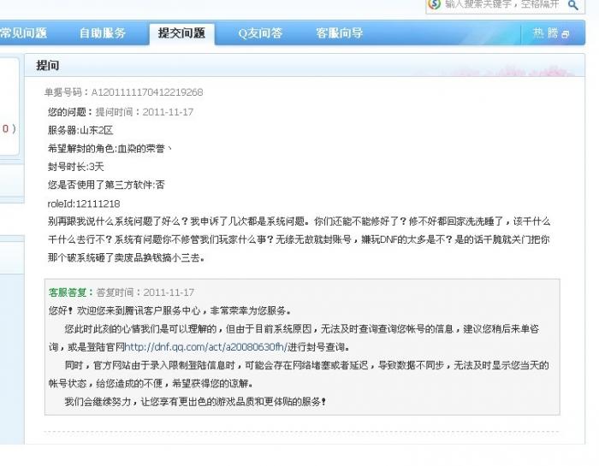Open the 客服向导 tab
The width and height of the screenshot is (599, 466).
tap(339, 33)
